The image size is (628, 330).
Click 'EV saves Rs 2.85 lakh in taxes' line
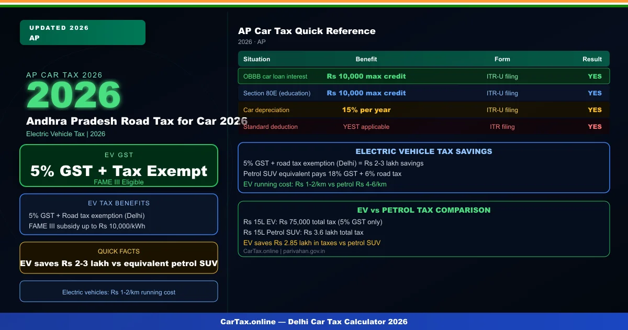pyautogui.click(x=312, y=243)
